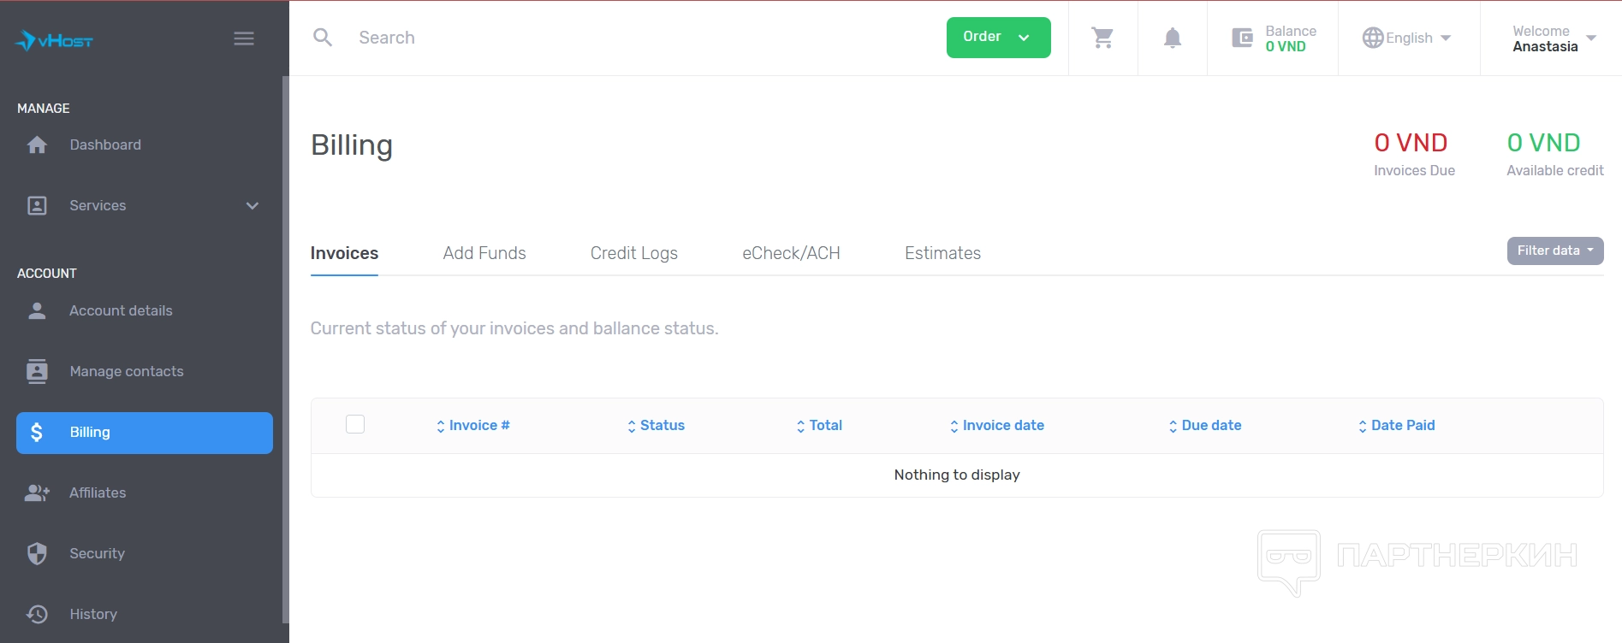
Task: Switch to the Add Funds tab
Action: coord(484,253)
